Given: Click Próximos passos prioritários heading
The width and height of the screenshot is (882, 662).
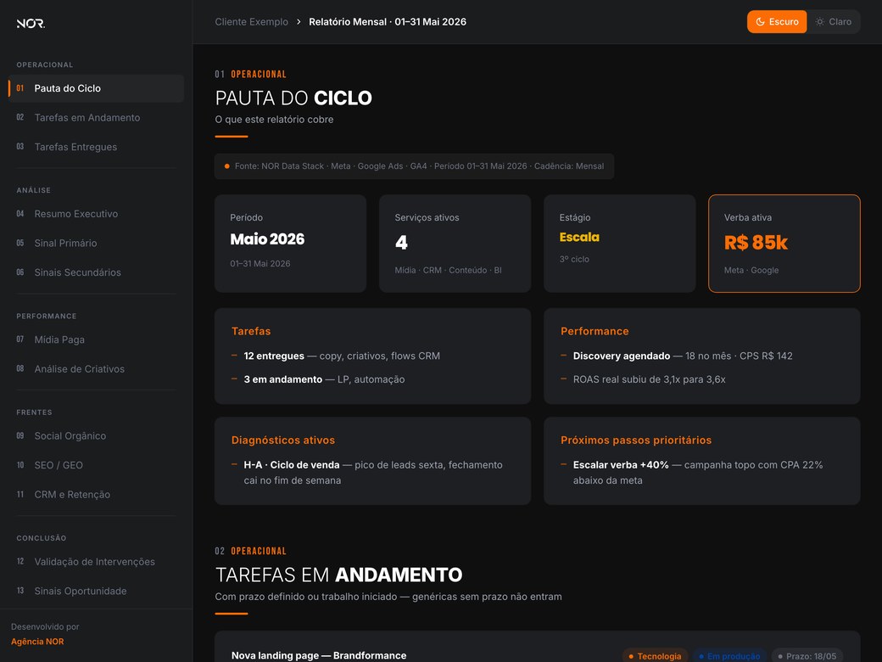Looking at the screenshot, I should pyautogui.click(x=636, y=440).
